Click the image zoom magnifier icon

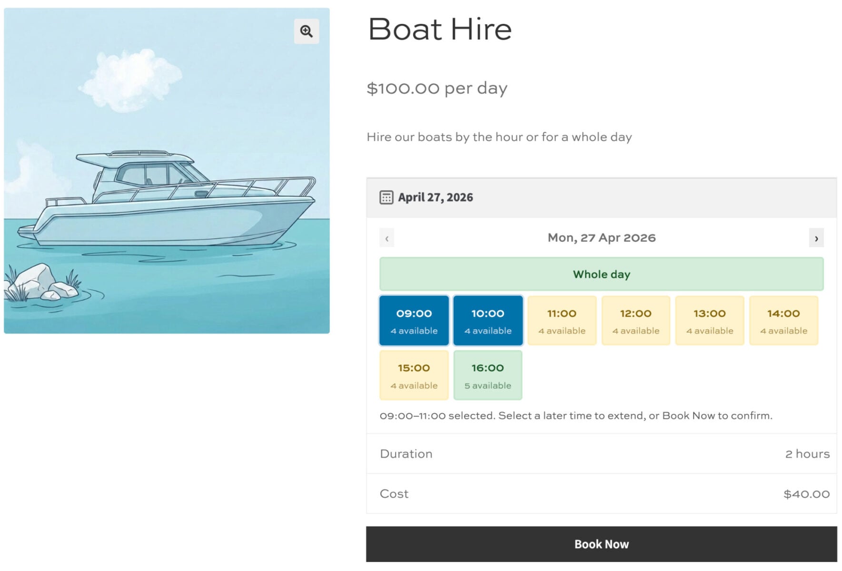pos(306,30)
